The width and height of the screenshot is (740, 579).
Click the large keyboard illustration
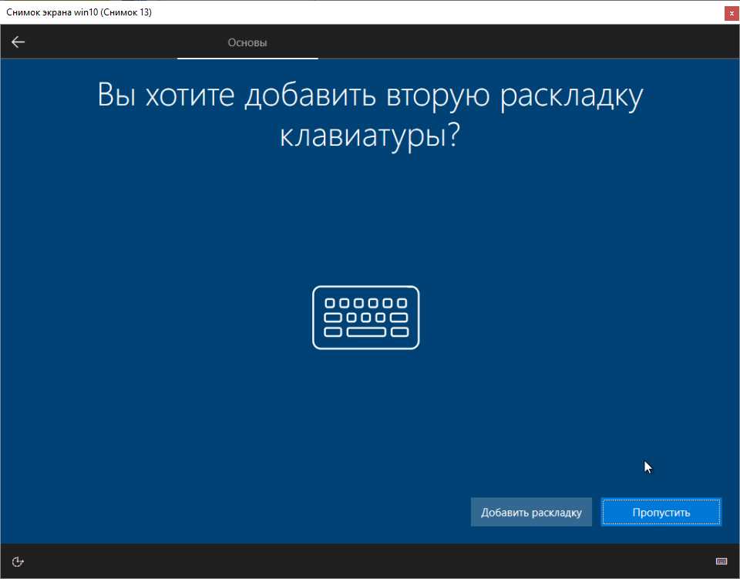tap(365, 318)
